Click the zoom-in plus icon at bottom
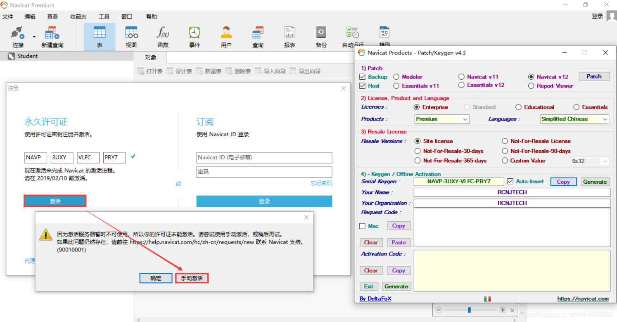The width and height of the screenshot is (617, 322). tap(503, 310)
